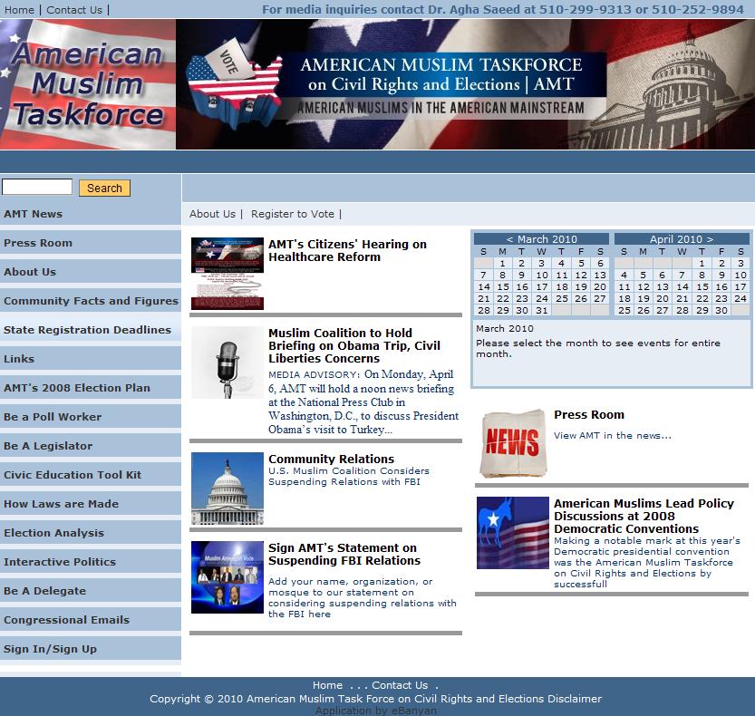Select About Us in the sidebar

coord(91,272)
